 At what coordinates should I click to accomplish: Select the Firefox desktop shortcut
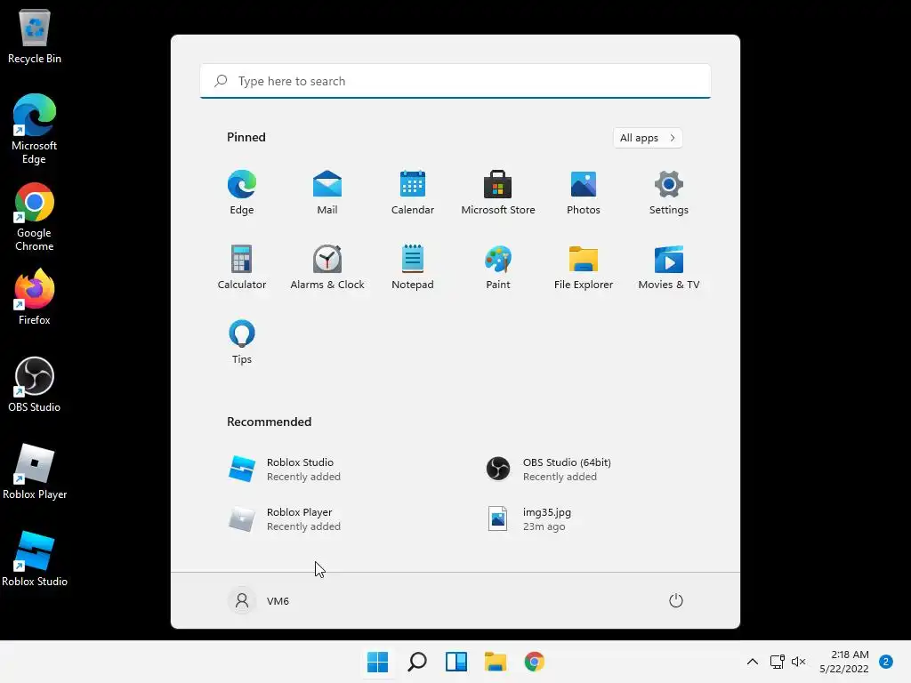point(35,297)
